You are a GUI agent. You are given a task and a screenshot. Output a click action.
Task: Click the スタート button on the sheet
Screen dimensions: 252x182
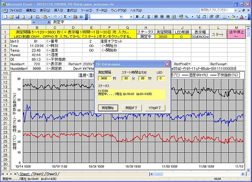tap(218, 34)
